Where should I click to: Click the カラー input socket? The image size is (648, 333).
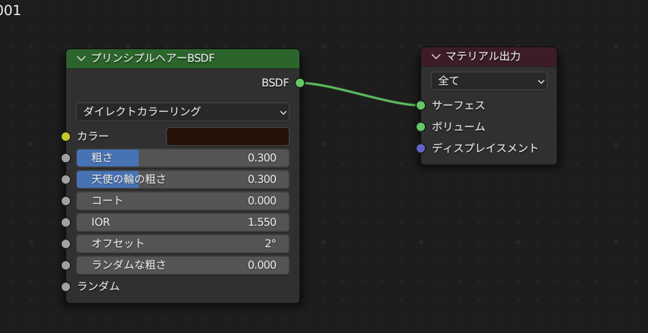pos(66,136)
